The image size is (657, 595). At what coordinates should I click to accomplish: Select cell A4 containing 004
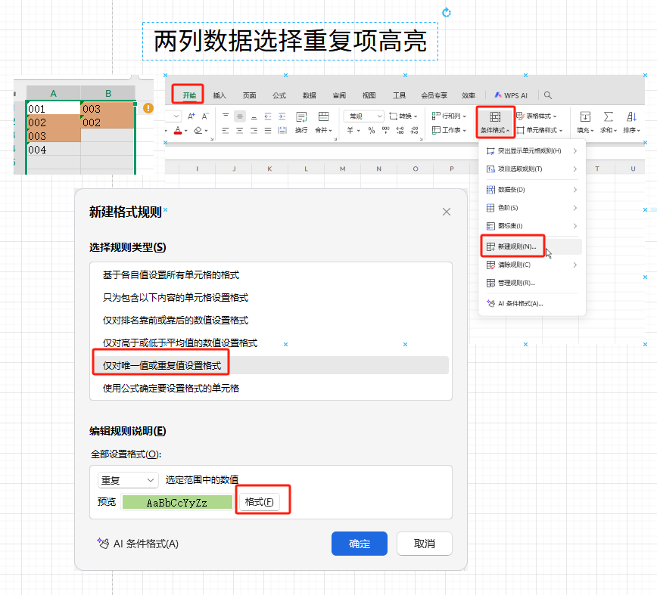click(x=54, y=150)
